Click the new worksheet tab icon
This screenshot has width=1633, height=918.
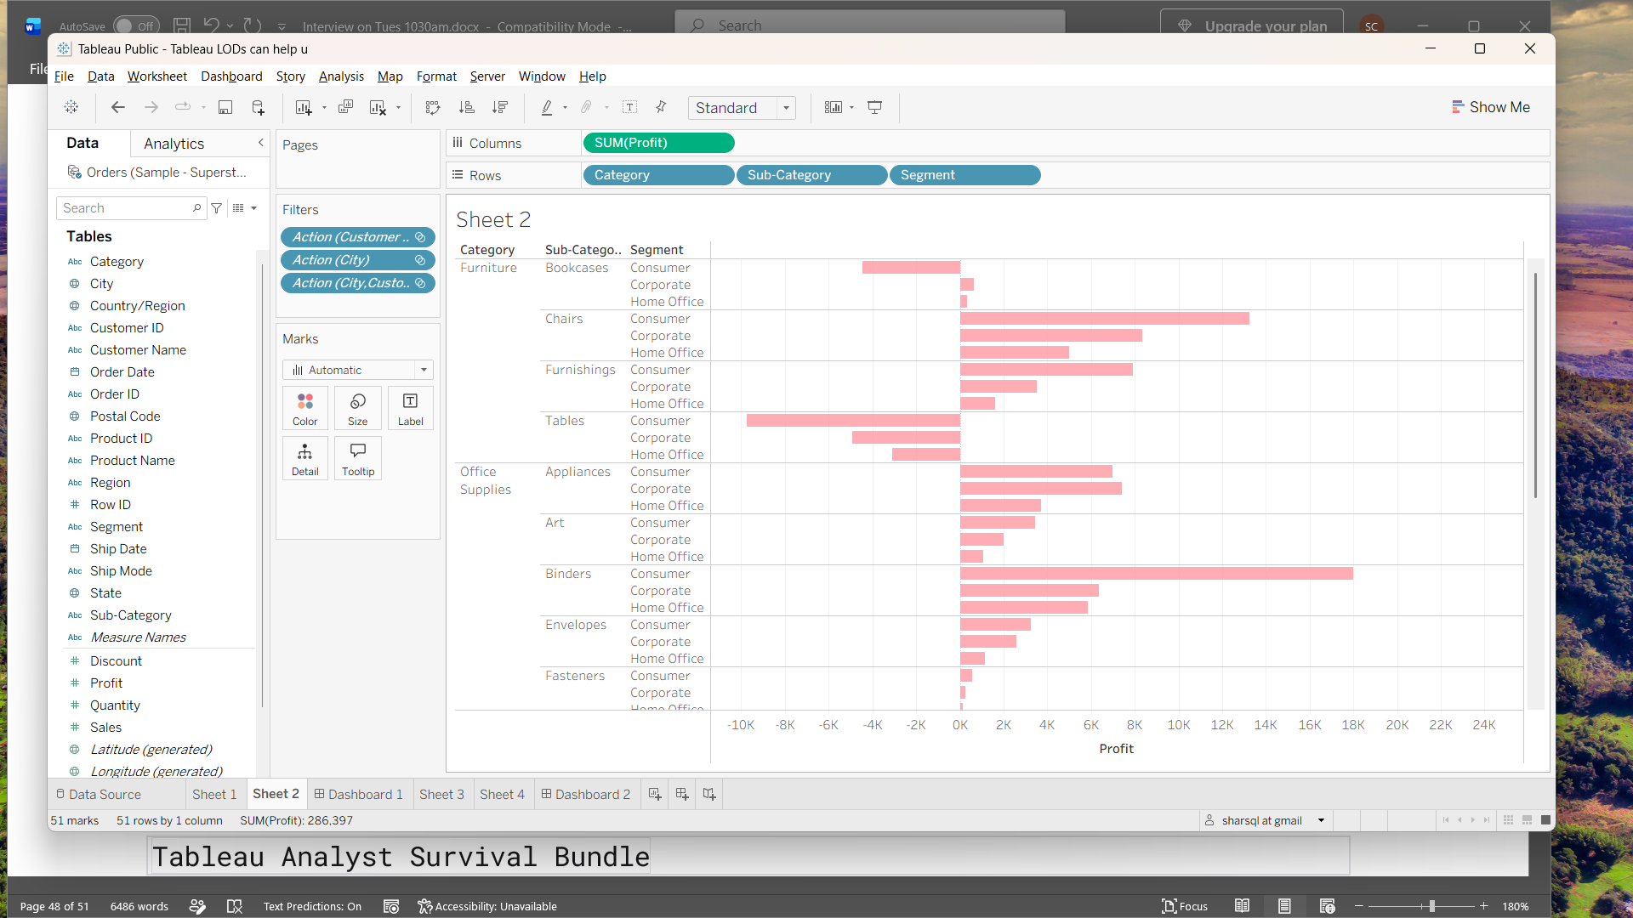coord(655,794)
